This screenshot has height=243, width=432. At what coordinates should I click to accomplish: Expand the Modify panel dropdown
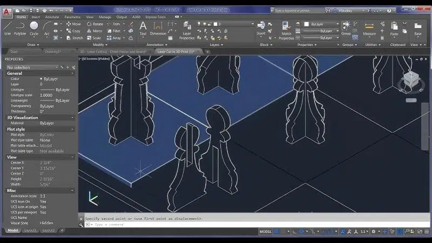tap(100, 45)
